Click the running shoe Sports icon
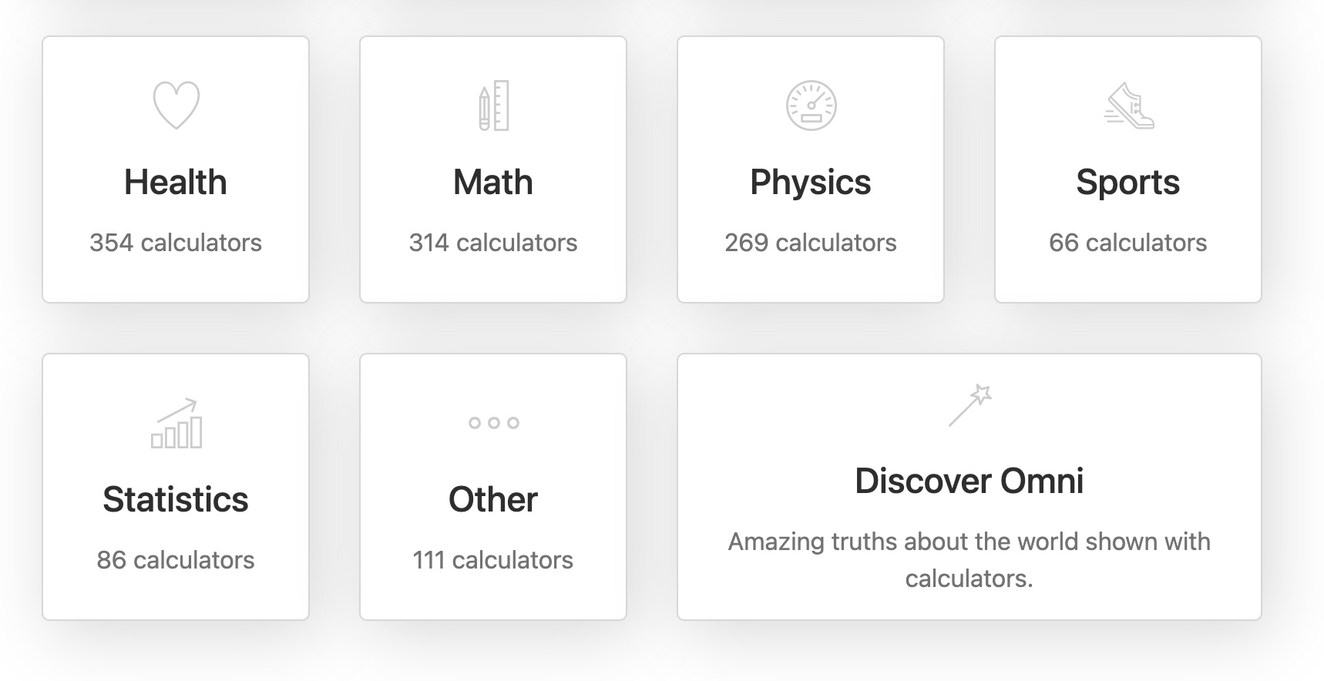This screenshot has height=681, width=1324. (x=1129, y=106)
